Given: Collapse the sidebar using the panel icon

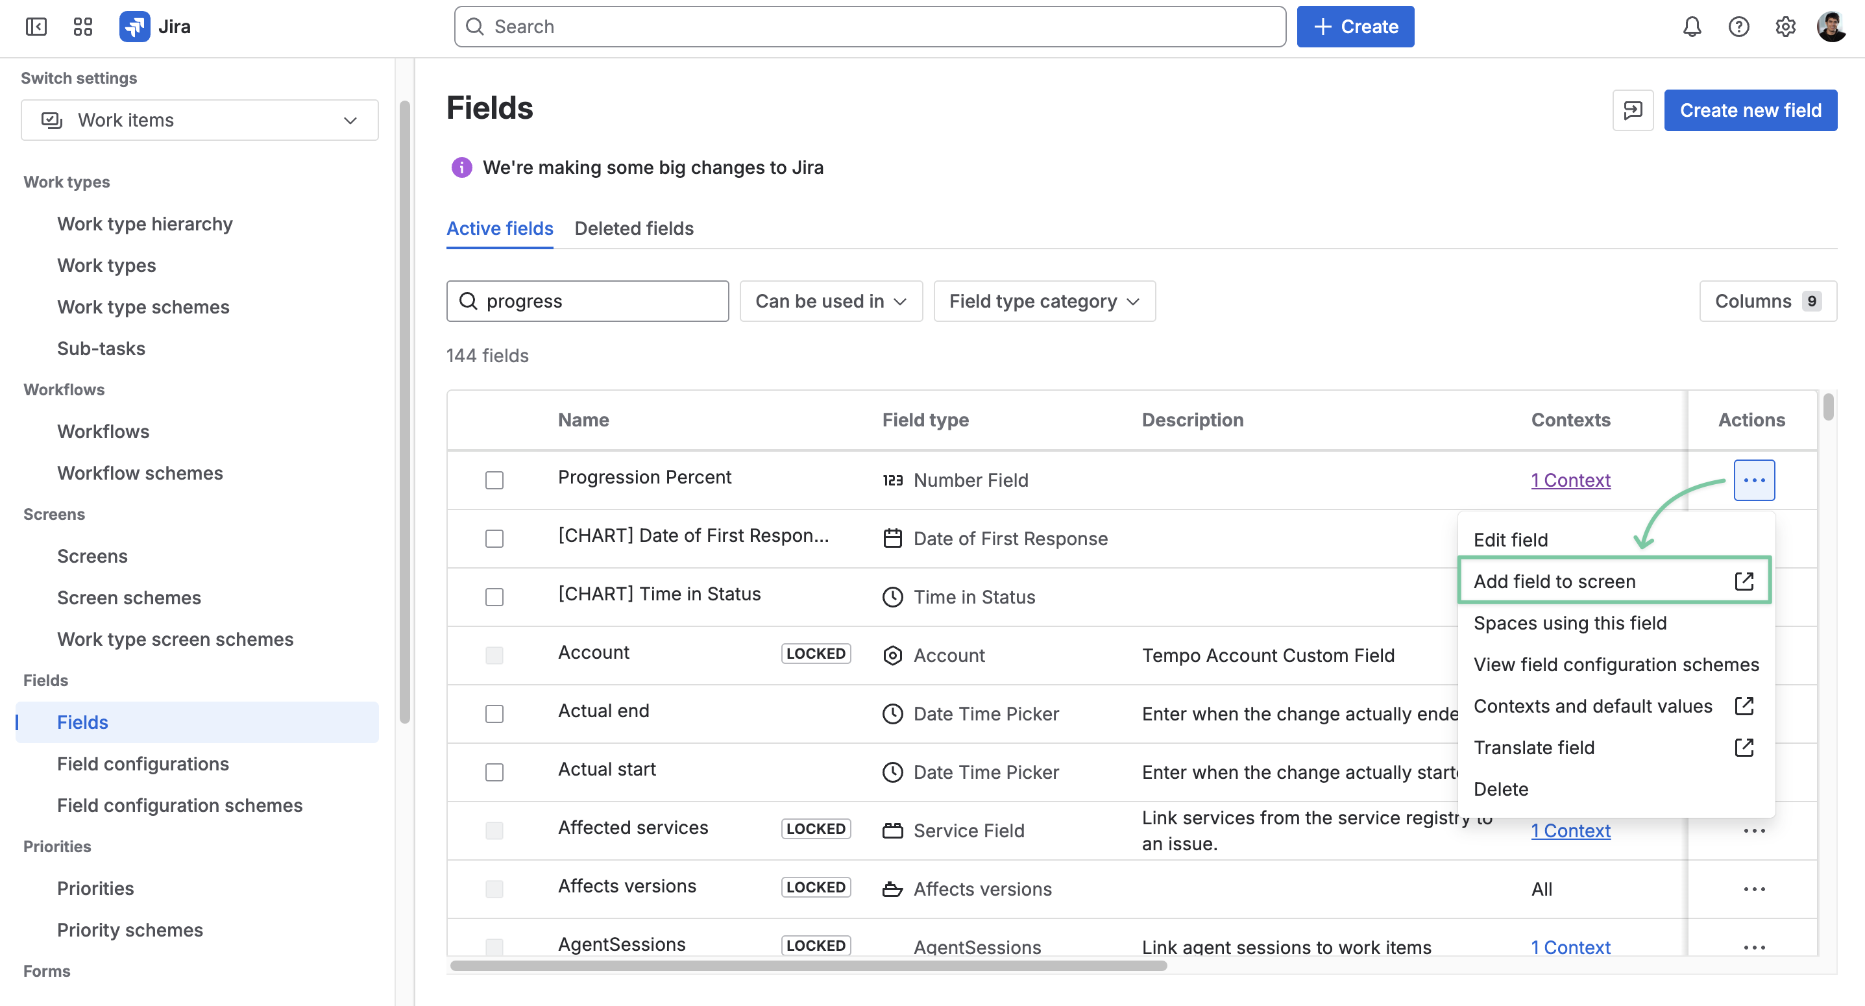Looking at the screenshot, I should pyautogui.click(x=36, y=27).
